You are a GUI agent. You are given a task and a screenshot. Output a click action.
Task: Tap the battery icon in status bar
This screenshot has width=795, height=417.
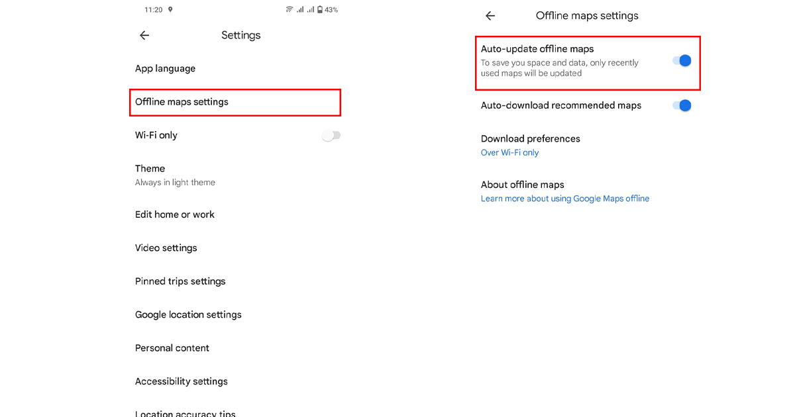pyautogui.click(x=320, y=10)
